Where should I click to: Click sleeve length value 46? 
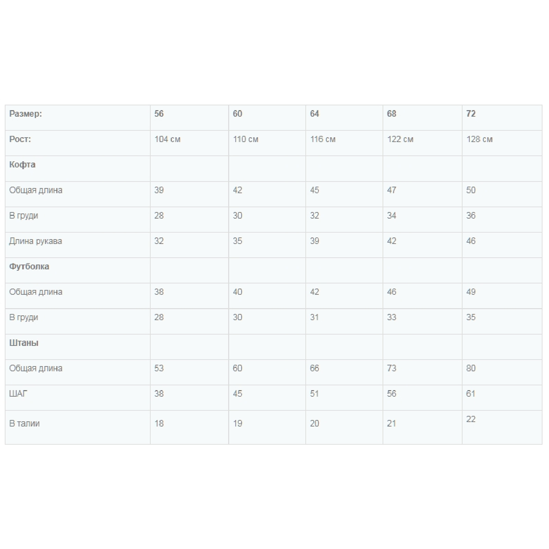471,241
